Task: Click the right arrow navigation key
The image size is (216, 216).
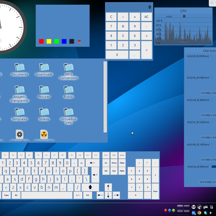Action: point(116,195)
